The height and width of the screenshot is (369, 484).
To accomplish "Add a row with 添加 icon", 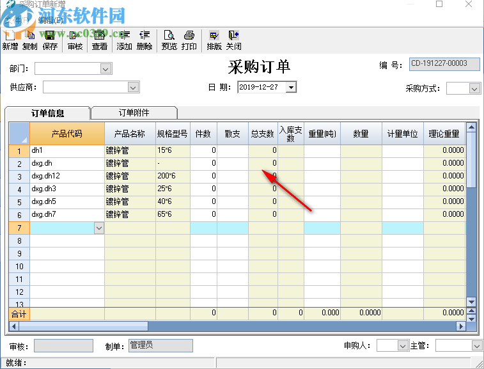I will 124,40.
